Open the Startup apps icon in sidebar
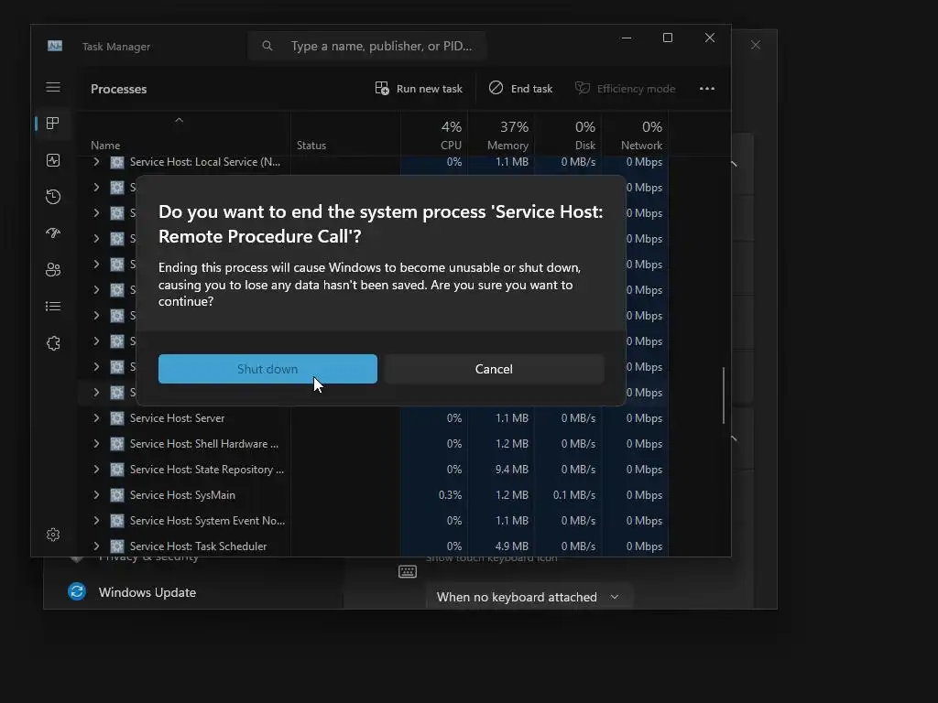The height and width of the screenshot is (703, 938). [x=53, y=233]
